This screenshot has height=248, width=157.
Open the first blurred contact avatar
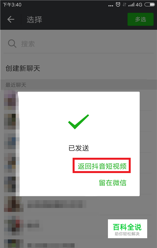(11, 100)
